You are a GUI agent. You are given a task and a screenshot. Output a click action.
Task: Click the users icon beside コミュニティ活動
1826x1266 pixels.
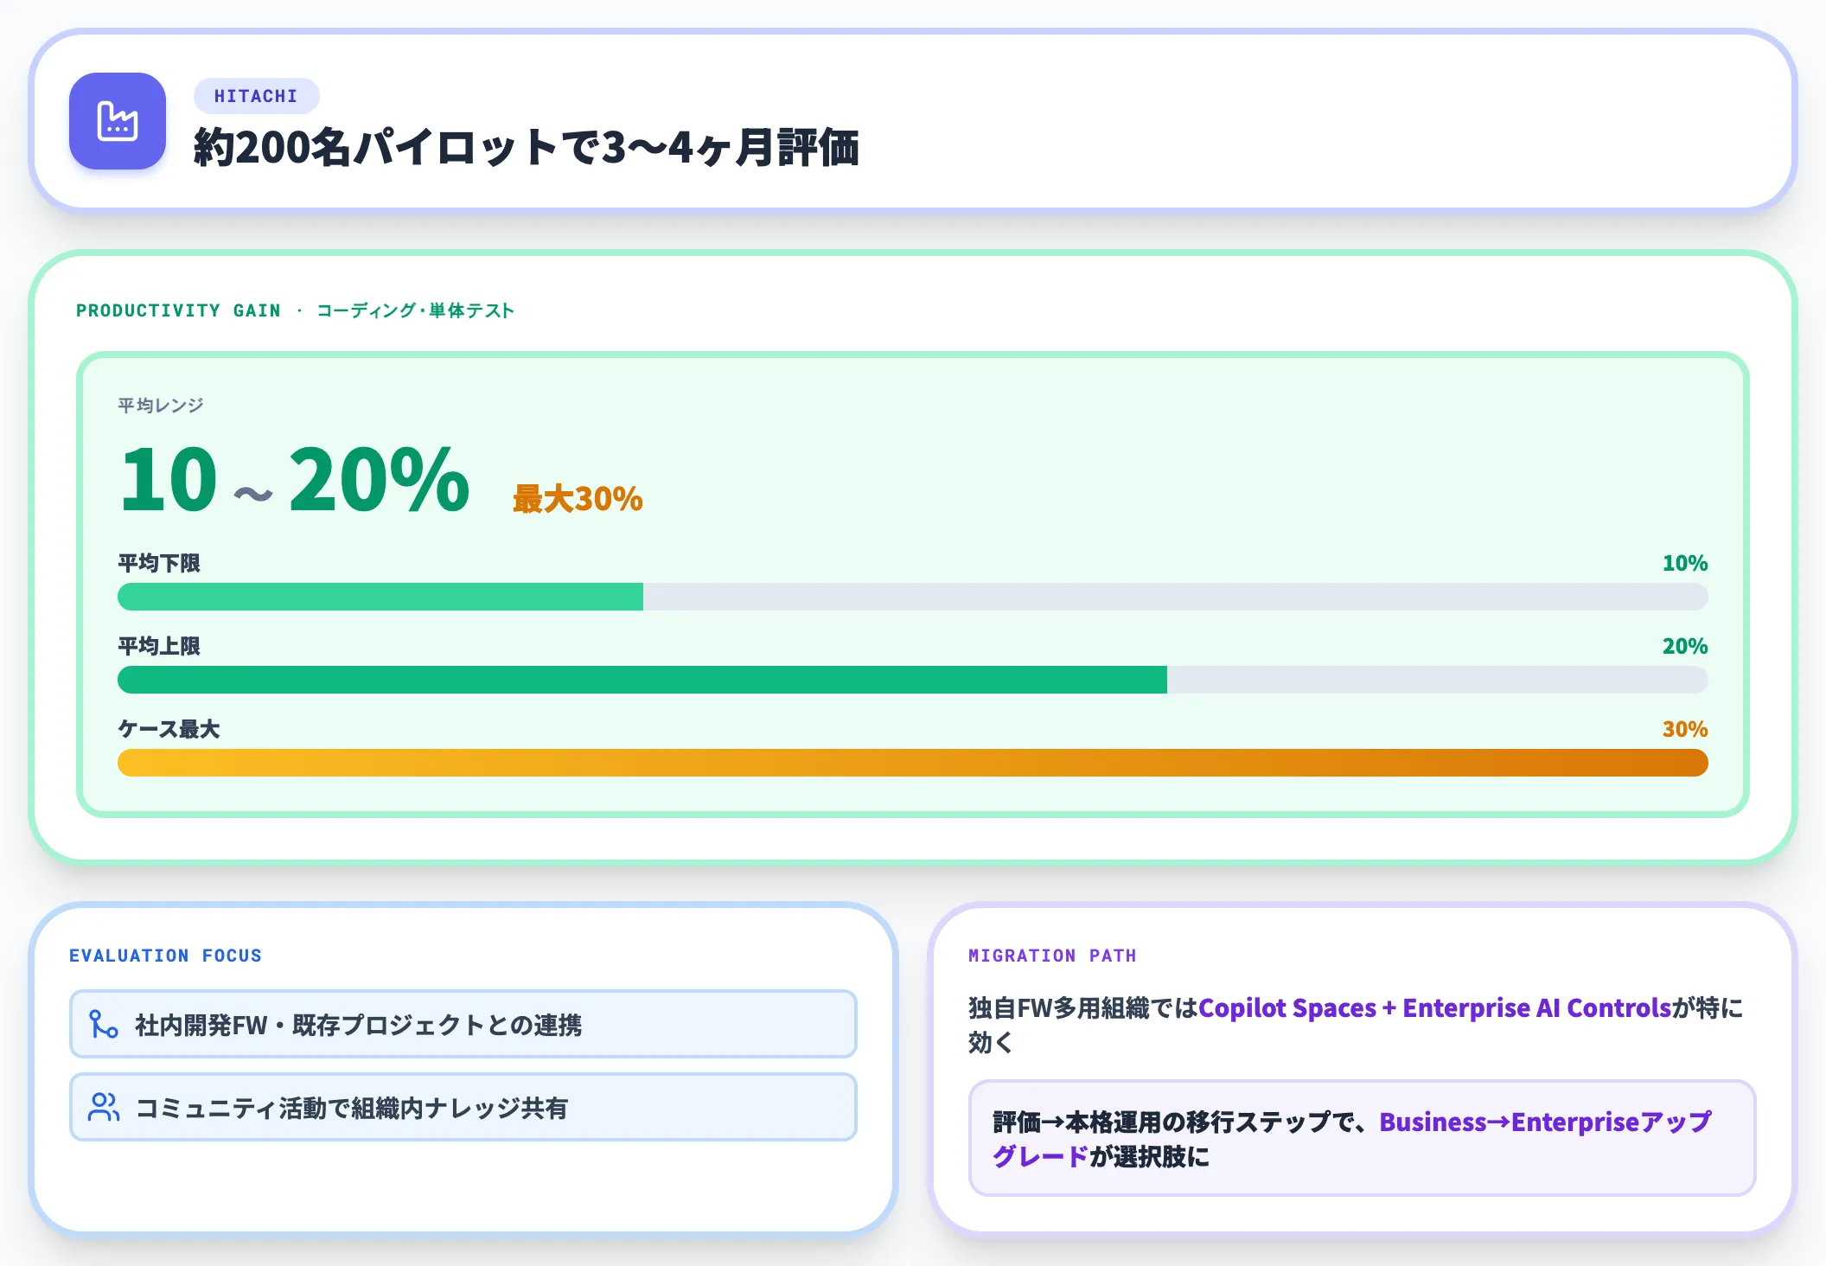click(x=104, y=1108)
